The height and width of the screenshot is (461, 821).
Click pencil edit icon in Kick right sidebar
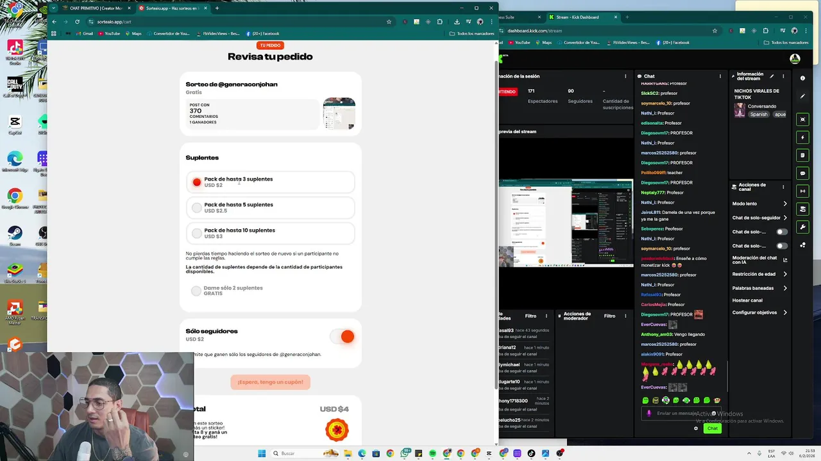tap(802, 96)
